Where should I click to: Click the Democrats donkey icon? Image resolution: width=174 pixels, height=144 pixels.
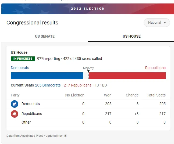coord(15,104)
